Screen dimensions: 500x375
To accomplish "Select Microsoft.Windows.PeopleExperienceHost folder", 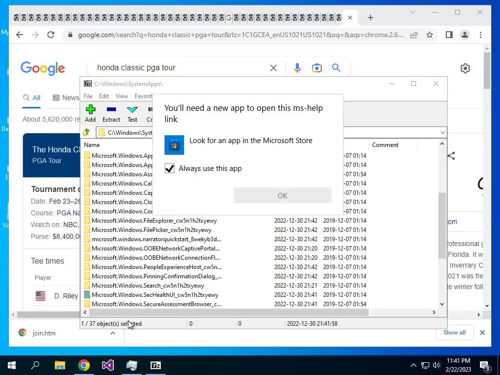I will coord(157,267).
